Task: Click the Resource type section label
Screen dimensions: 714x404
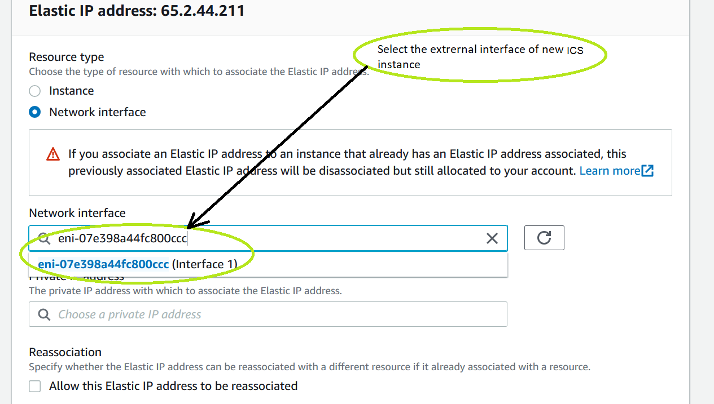Action: pos(67,57)
